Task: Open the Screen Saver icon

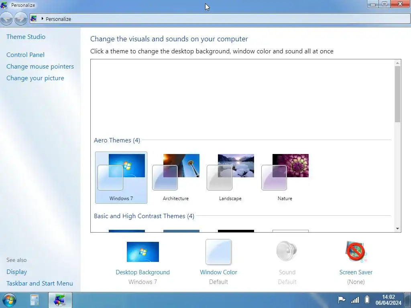Action: (x=356, y=252)
